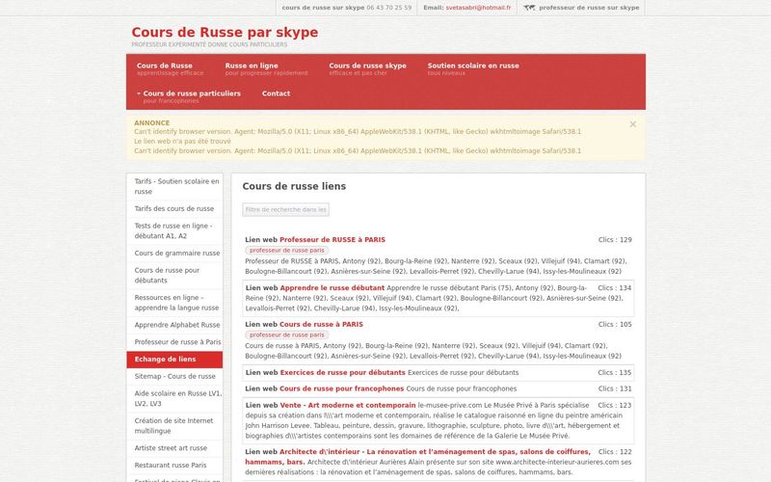
Task: Click the Clics : 134 counter
Action: [615, 288]
